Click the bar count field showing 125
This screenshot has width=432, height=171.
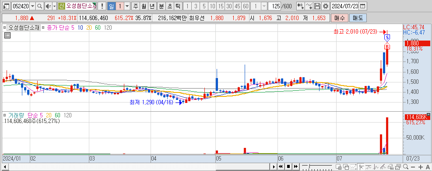coord(274,6)
